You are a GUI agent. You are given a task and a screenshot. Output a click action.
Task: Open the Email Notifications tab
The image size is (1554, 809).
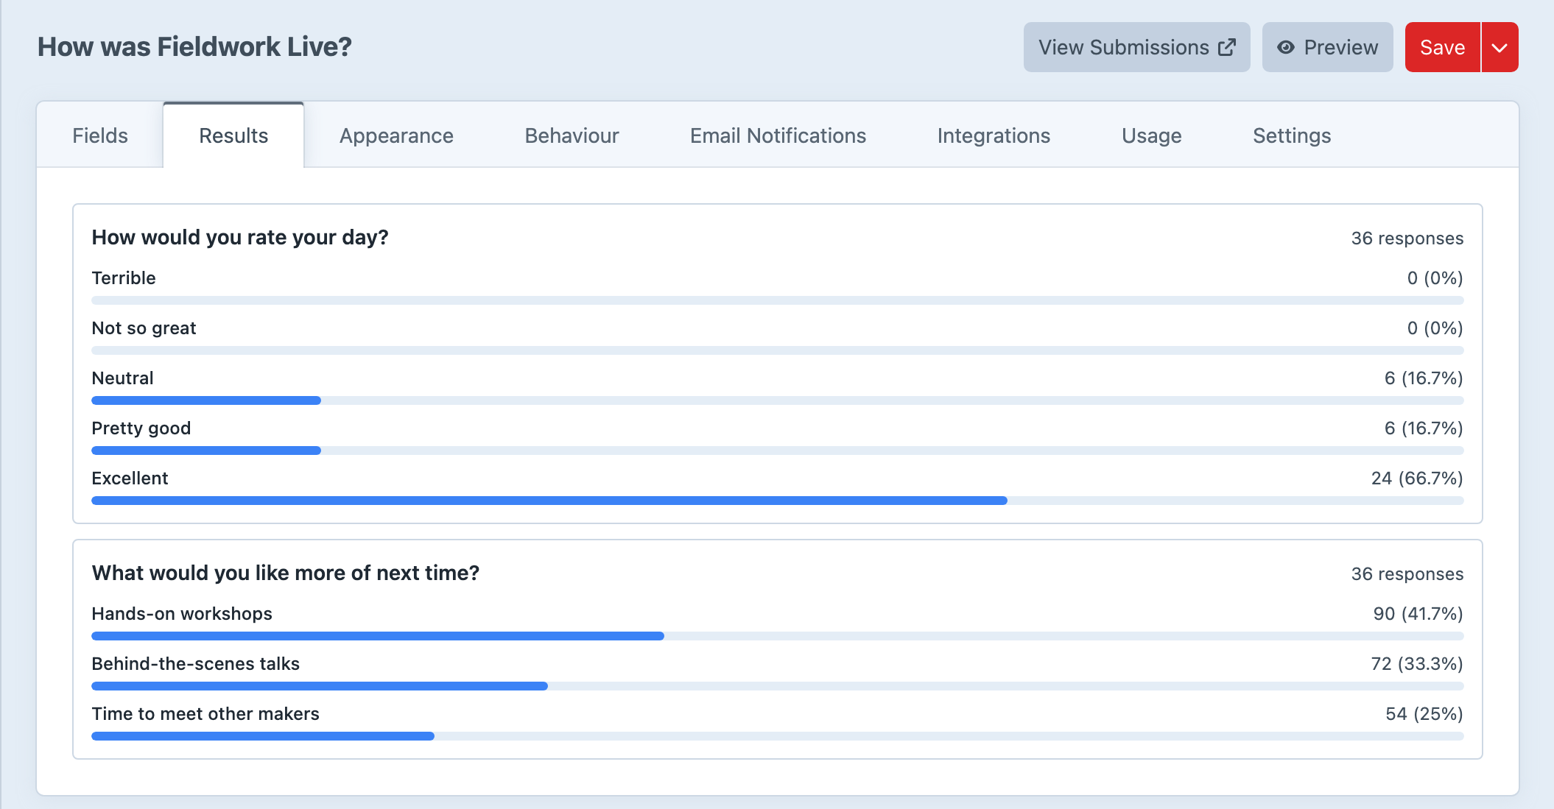click(x=778, y=135)
